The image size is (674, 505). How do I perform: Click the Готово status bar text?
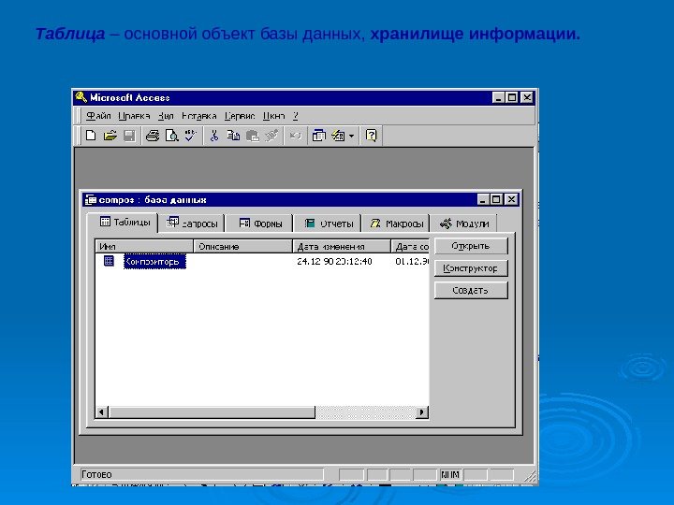click(x=96, y=474)
